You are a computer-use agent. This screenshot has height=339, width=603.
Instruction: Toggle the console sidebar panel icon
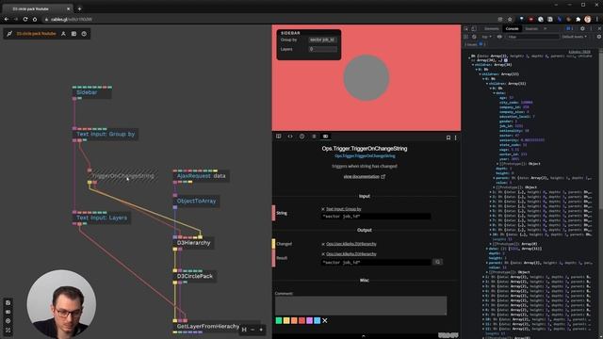point(466,37)
